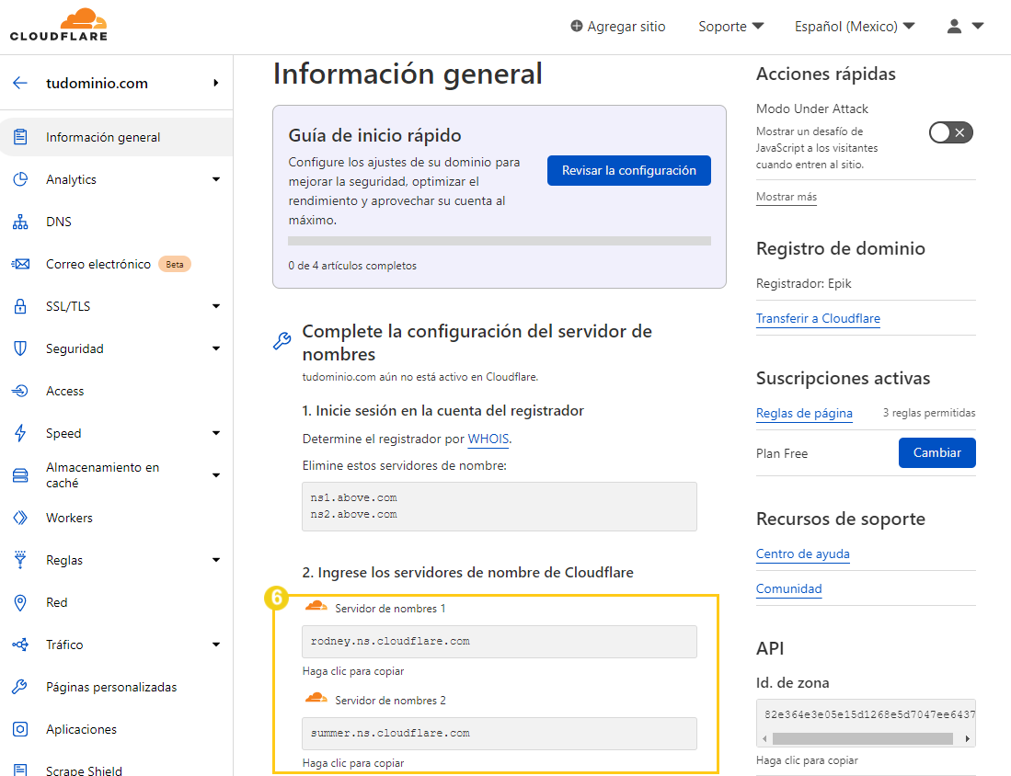Screen dimensions: 1011x776
Task: Click the Aplicaciones icon
Action: tap(20, 729)
